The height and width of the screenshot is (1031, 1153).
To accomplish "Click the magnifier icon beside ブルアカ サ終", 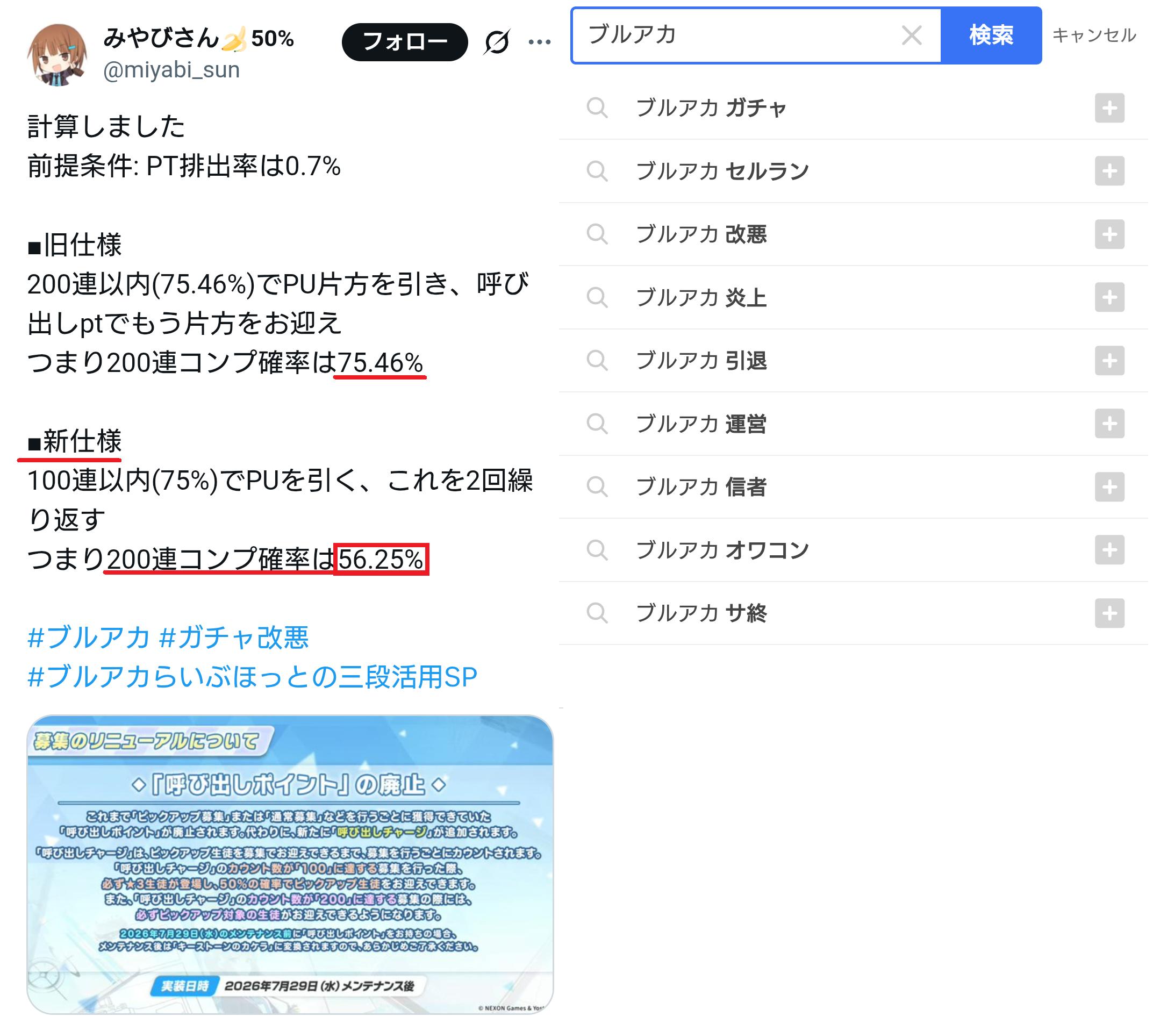I will 597,613.
